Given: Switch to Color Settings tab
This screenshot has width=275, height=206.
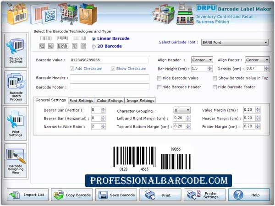Looking at the screenshot, I should coord(110,101).
